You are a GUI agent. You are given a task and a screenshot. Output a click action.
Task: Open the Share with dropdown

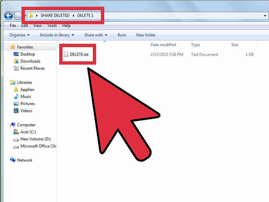tap(95, 35)
